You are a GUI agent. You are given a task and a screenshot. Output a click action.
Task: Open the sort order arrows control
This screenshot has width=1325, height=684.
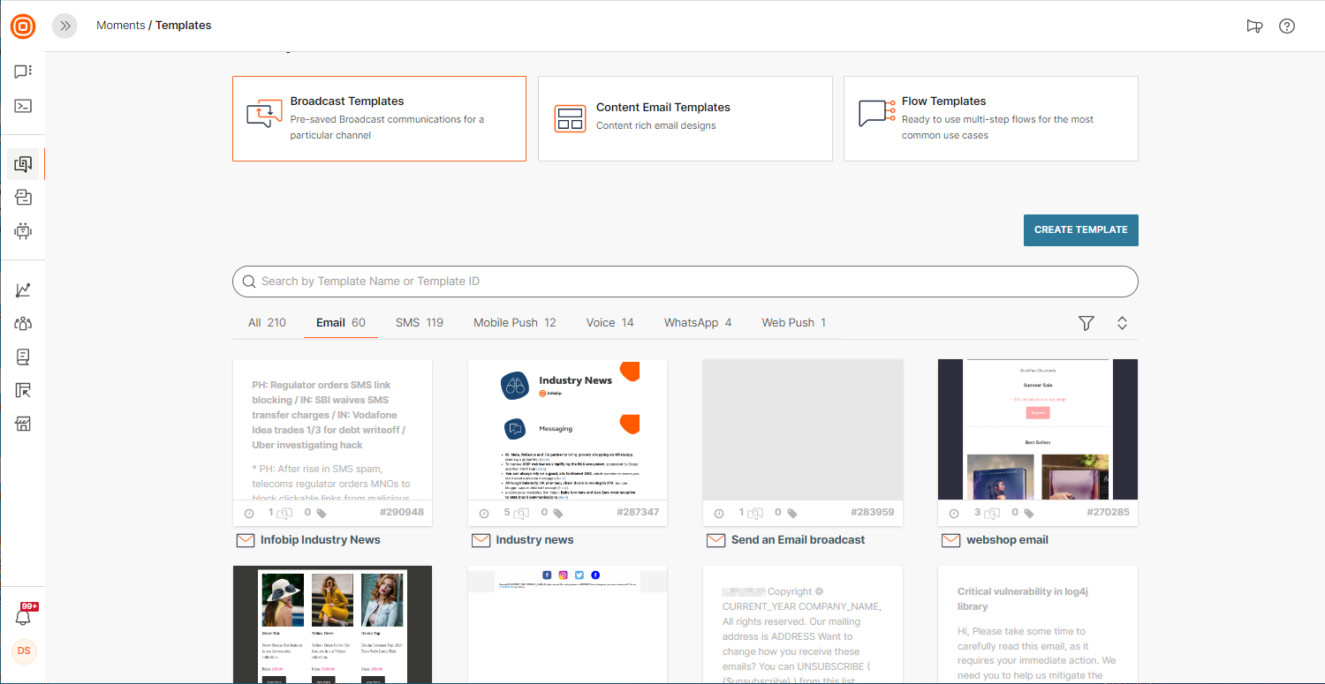(x=1122, y=323)
